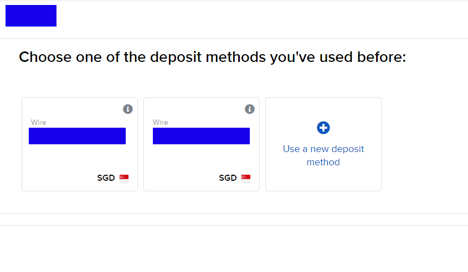
Task: Click the "Choose one of the deposit methods" heading
Action: (213, 57)
